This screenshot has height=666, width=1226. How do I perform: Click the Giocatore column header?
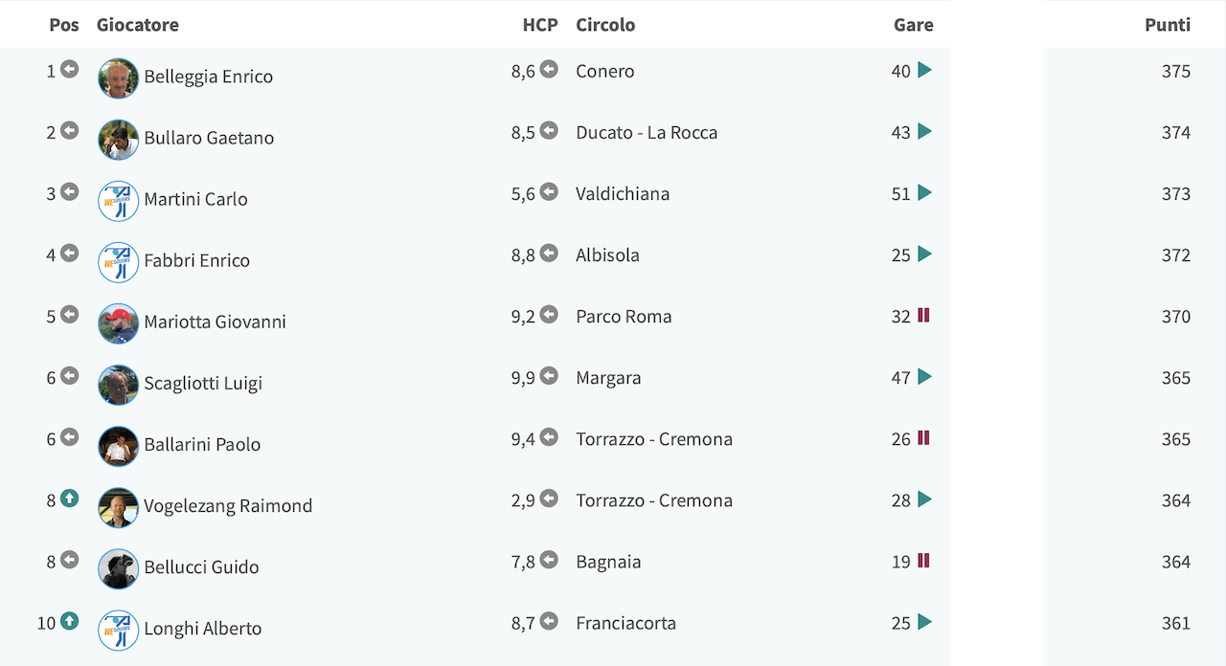point(138,25)
